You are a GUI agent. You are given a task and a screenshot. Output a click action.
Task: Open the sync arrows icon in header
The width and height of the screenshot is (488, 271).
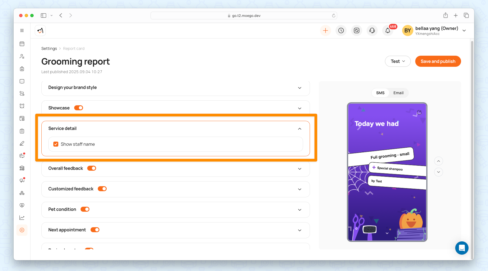[357, 30]
